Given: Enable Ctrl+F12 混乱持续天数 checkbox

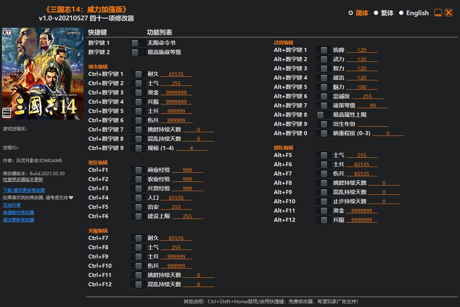Looking at the screenshot, I should [138, 284].
